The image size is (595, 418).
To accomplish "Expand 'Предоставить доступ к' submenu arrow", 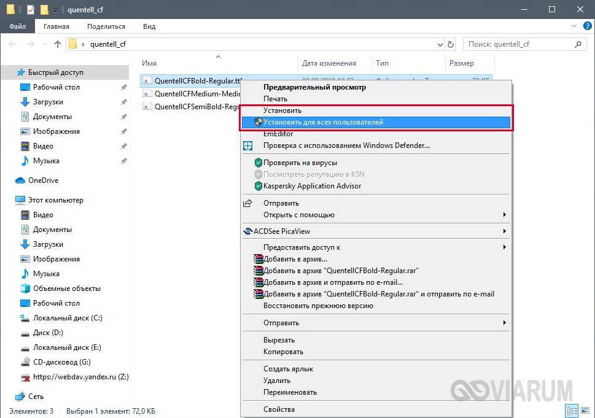I will (x=505, y=247).
